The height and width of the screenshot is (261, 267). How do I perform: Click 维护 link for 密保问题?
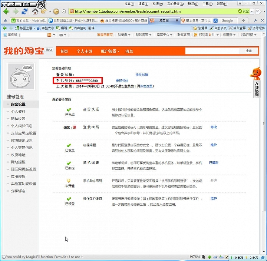(214, 145)
